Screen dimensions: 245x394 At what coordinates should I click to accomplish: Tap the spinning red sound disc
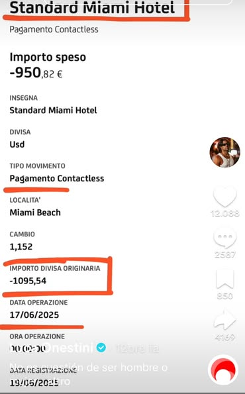[223, 370]
